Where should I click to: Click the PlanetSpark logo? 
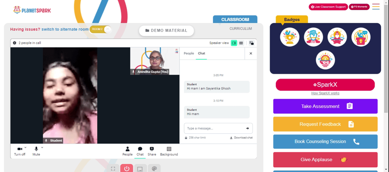(x=32, y=10)
